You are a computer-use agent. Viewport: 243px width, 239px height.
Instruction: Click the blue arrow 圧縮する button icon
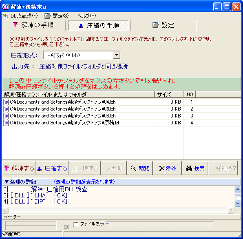(x=40, y=168)
